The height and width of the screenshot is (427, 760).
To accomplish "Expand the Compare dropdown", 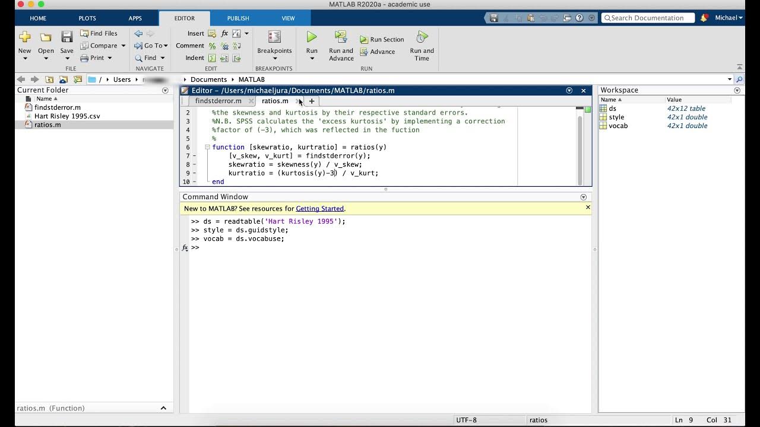I will click(123, 46).
